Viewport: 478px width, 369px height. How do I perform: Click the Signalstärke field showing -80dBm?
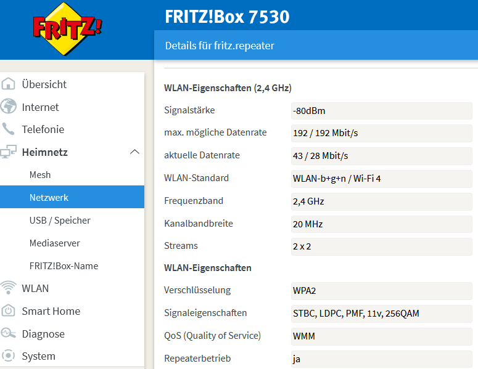[382, 111]
